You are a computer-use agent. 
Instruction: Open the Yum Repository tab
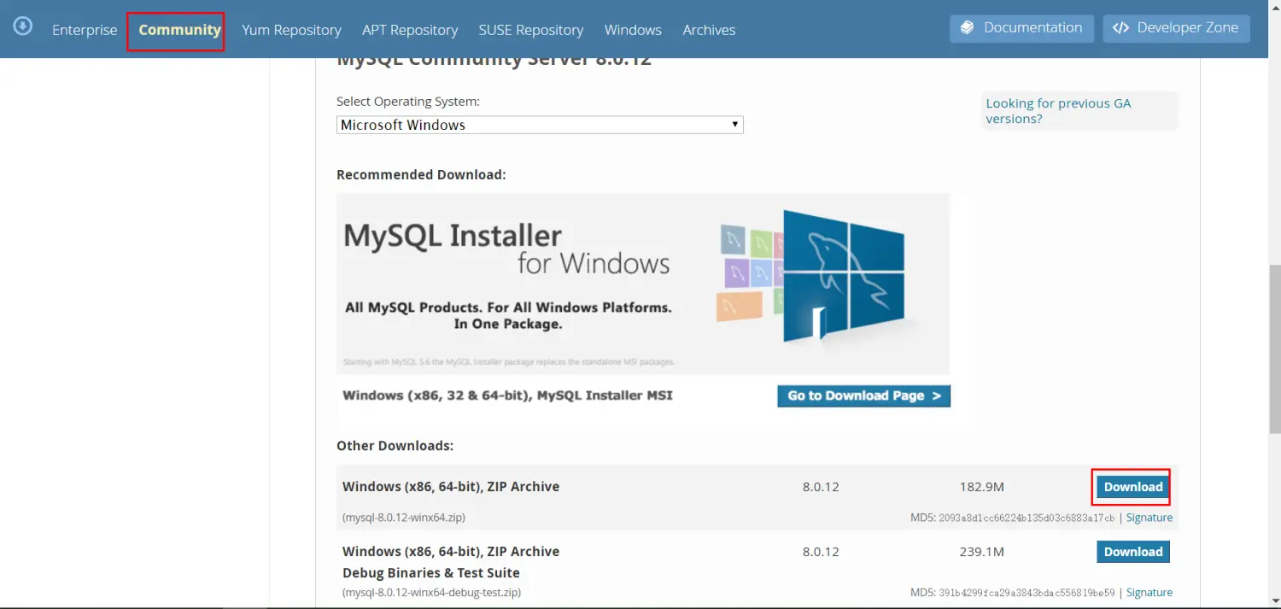291,30
